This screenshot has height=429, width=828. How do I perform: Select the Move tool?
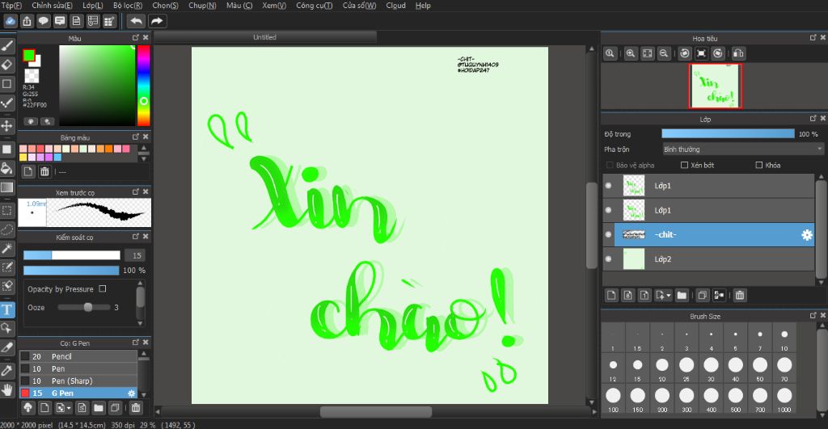coord(6,125)
